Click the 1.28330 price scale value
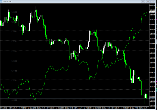 point(152,101)
